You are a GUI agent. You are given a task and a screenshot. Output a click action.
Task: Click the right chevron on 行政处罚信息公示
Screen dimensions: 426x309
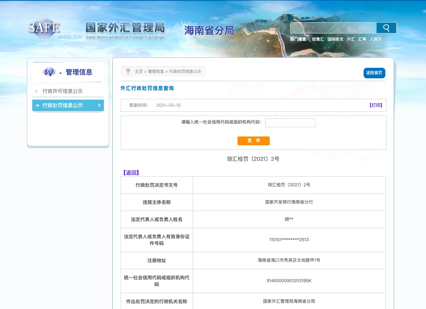click(x=100, y=106)
